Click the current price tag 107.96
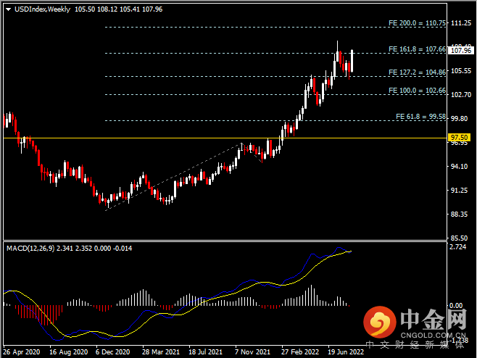The height and width of the screenshot is (358, 477). point(461,51)
